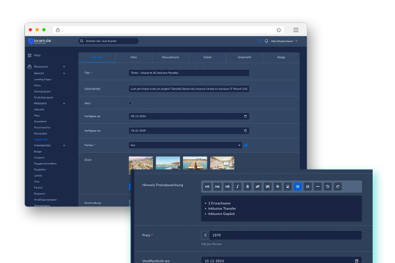Click the first hotel image thumbnail
The width and height of the screenshot is (395, 263).
[141, 164]
